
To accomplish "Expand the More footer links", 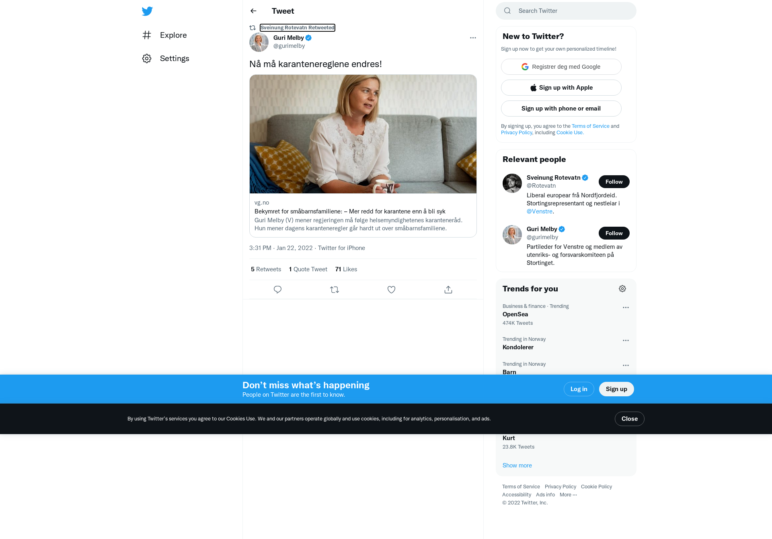I will click(x=568, y=495).
